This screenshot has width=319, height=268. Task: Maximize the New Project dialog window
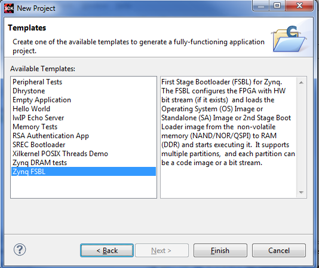pyautogui.click(x=277, y=5)
